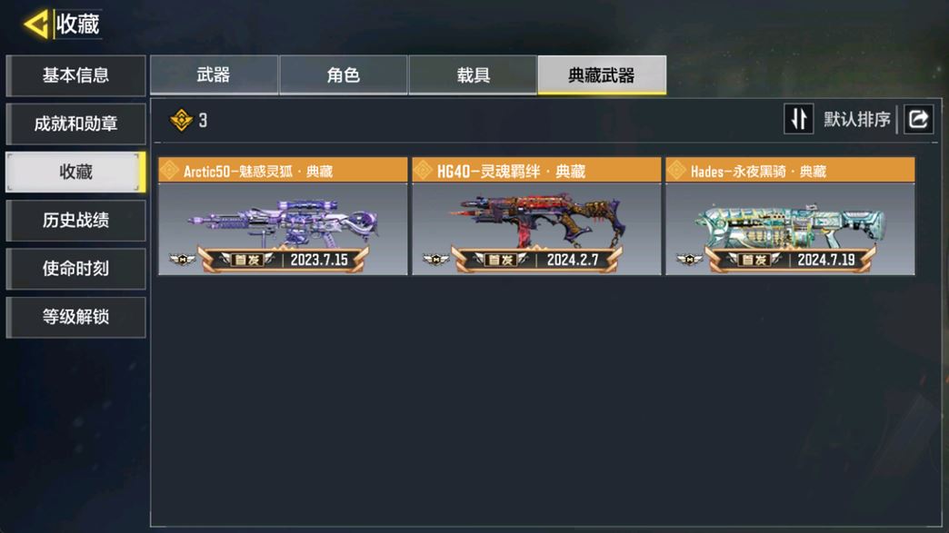Viewport: 949px width, 533px height.
Task: Open the 载具 tab
Action: coord(473,75)
